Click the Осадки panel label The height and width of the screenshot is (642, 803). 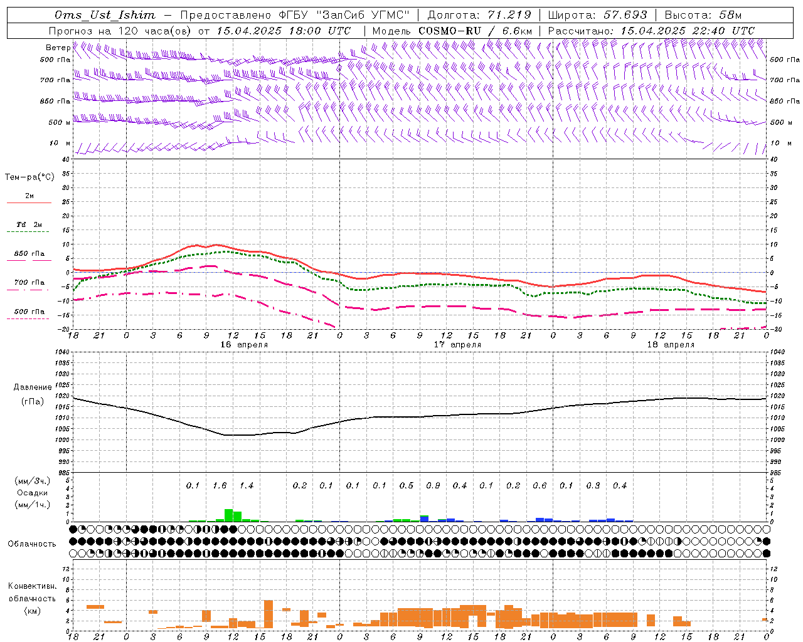pos(32,493)
